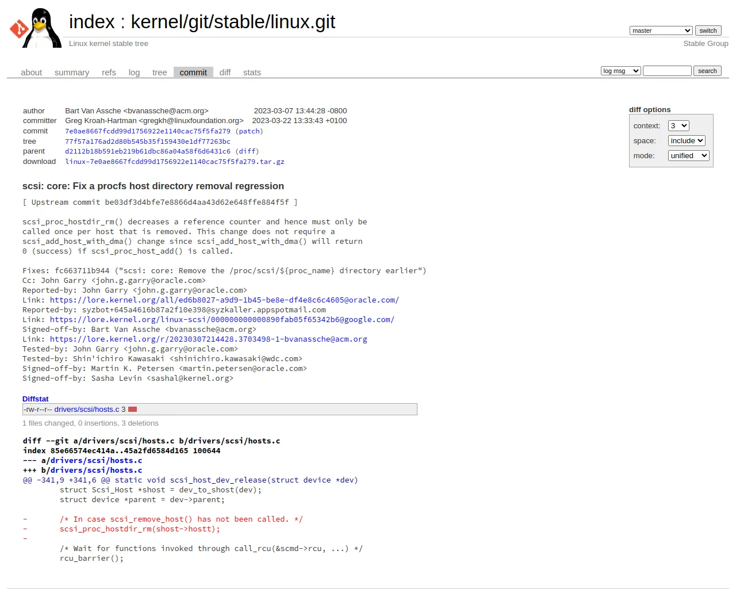
Task: Open lore.kernel.org/all oracle.com link
Action: pyautogui.click(x=224, y=300)
